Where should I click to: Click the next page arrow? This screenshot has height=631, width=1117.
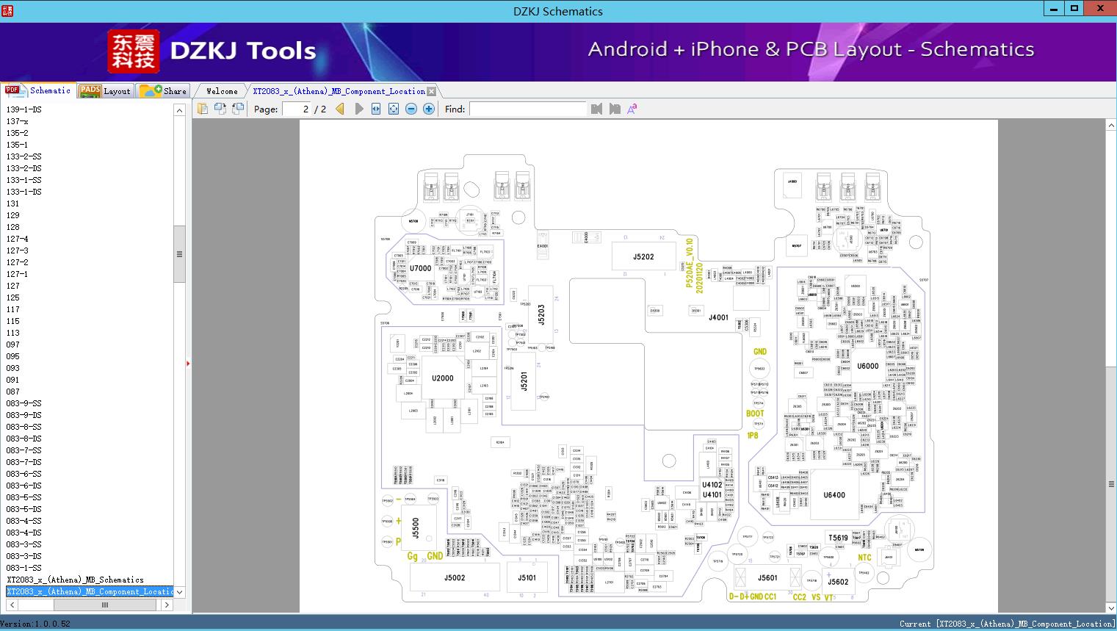click(358, 109)
